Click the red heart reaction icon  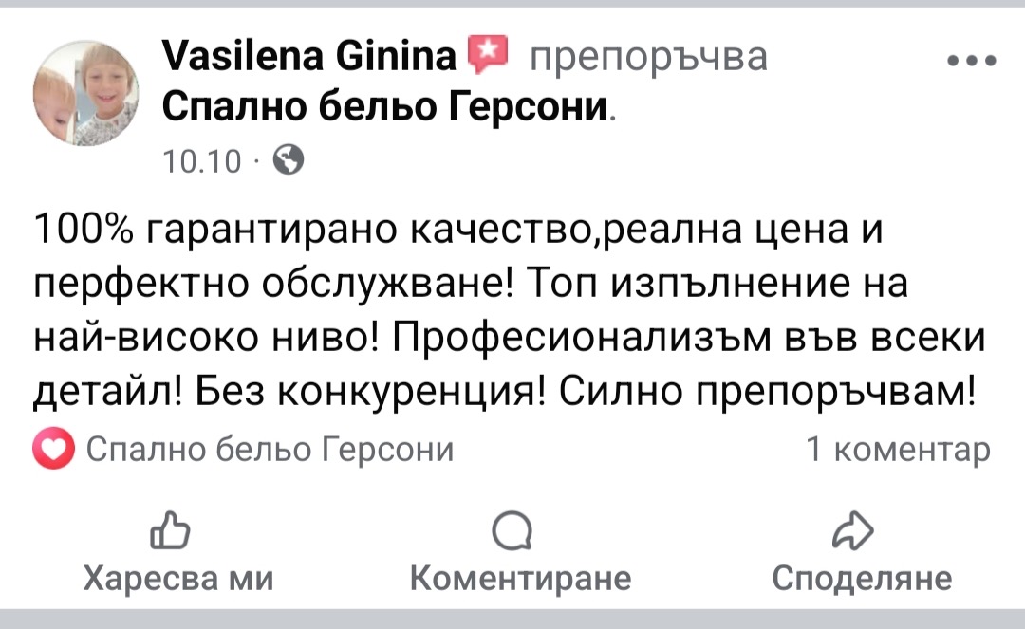click(52, 450)
